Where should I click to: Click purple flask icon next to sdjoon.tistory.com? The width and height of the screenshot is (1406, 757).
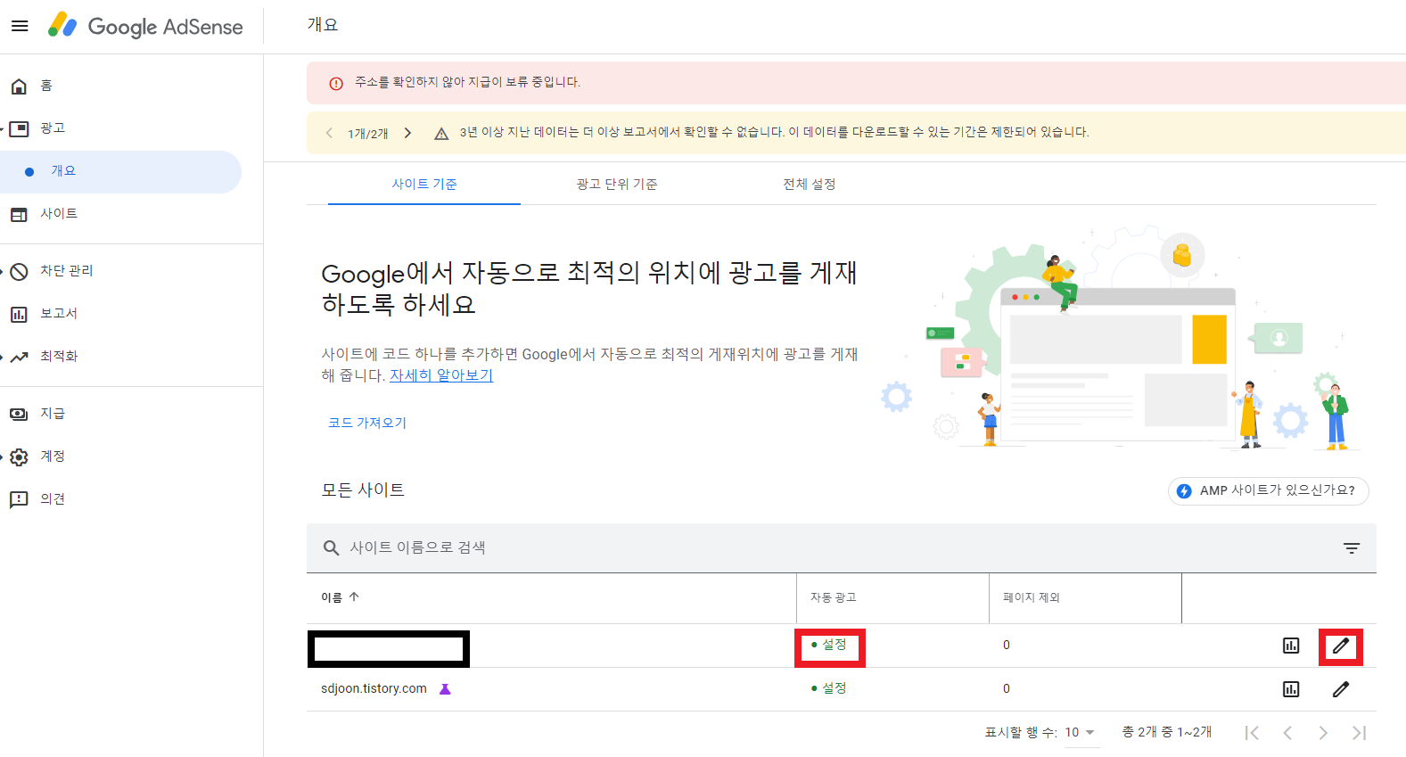tap(445, 689)
